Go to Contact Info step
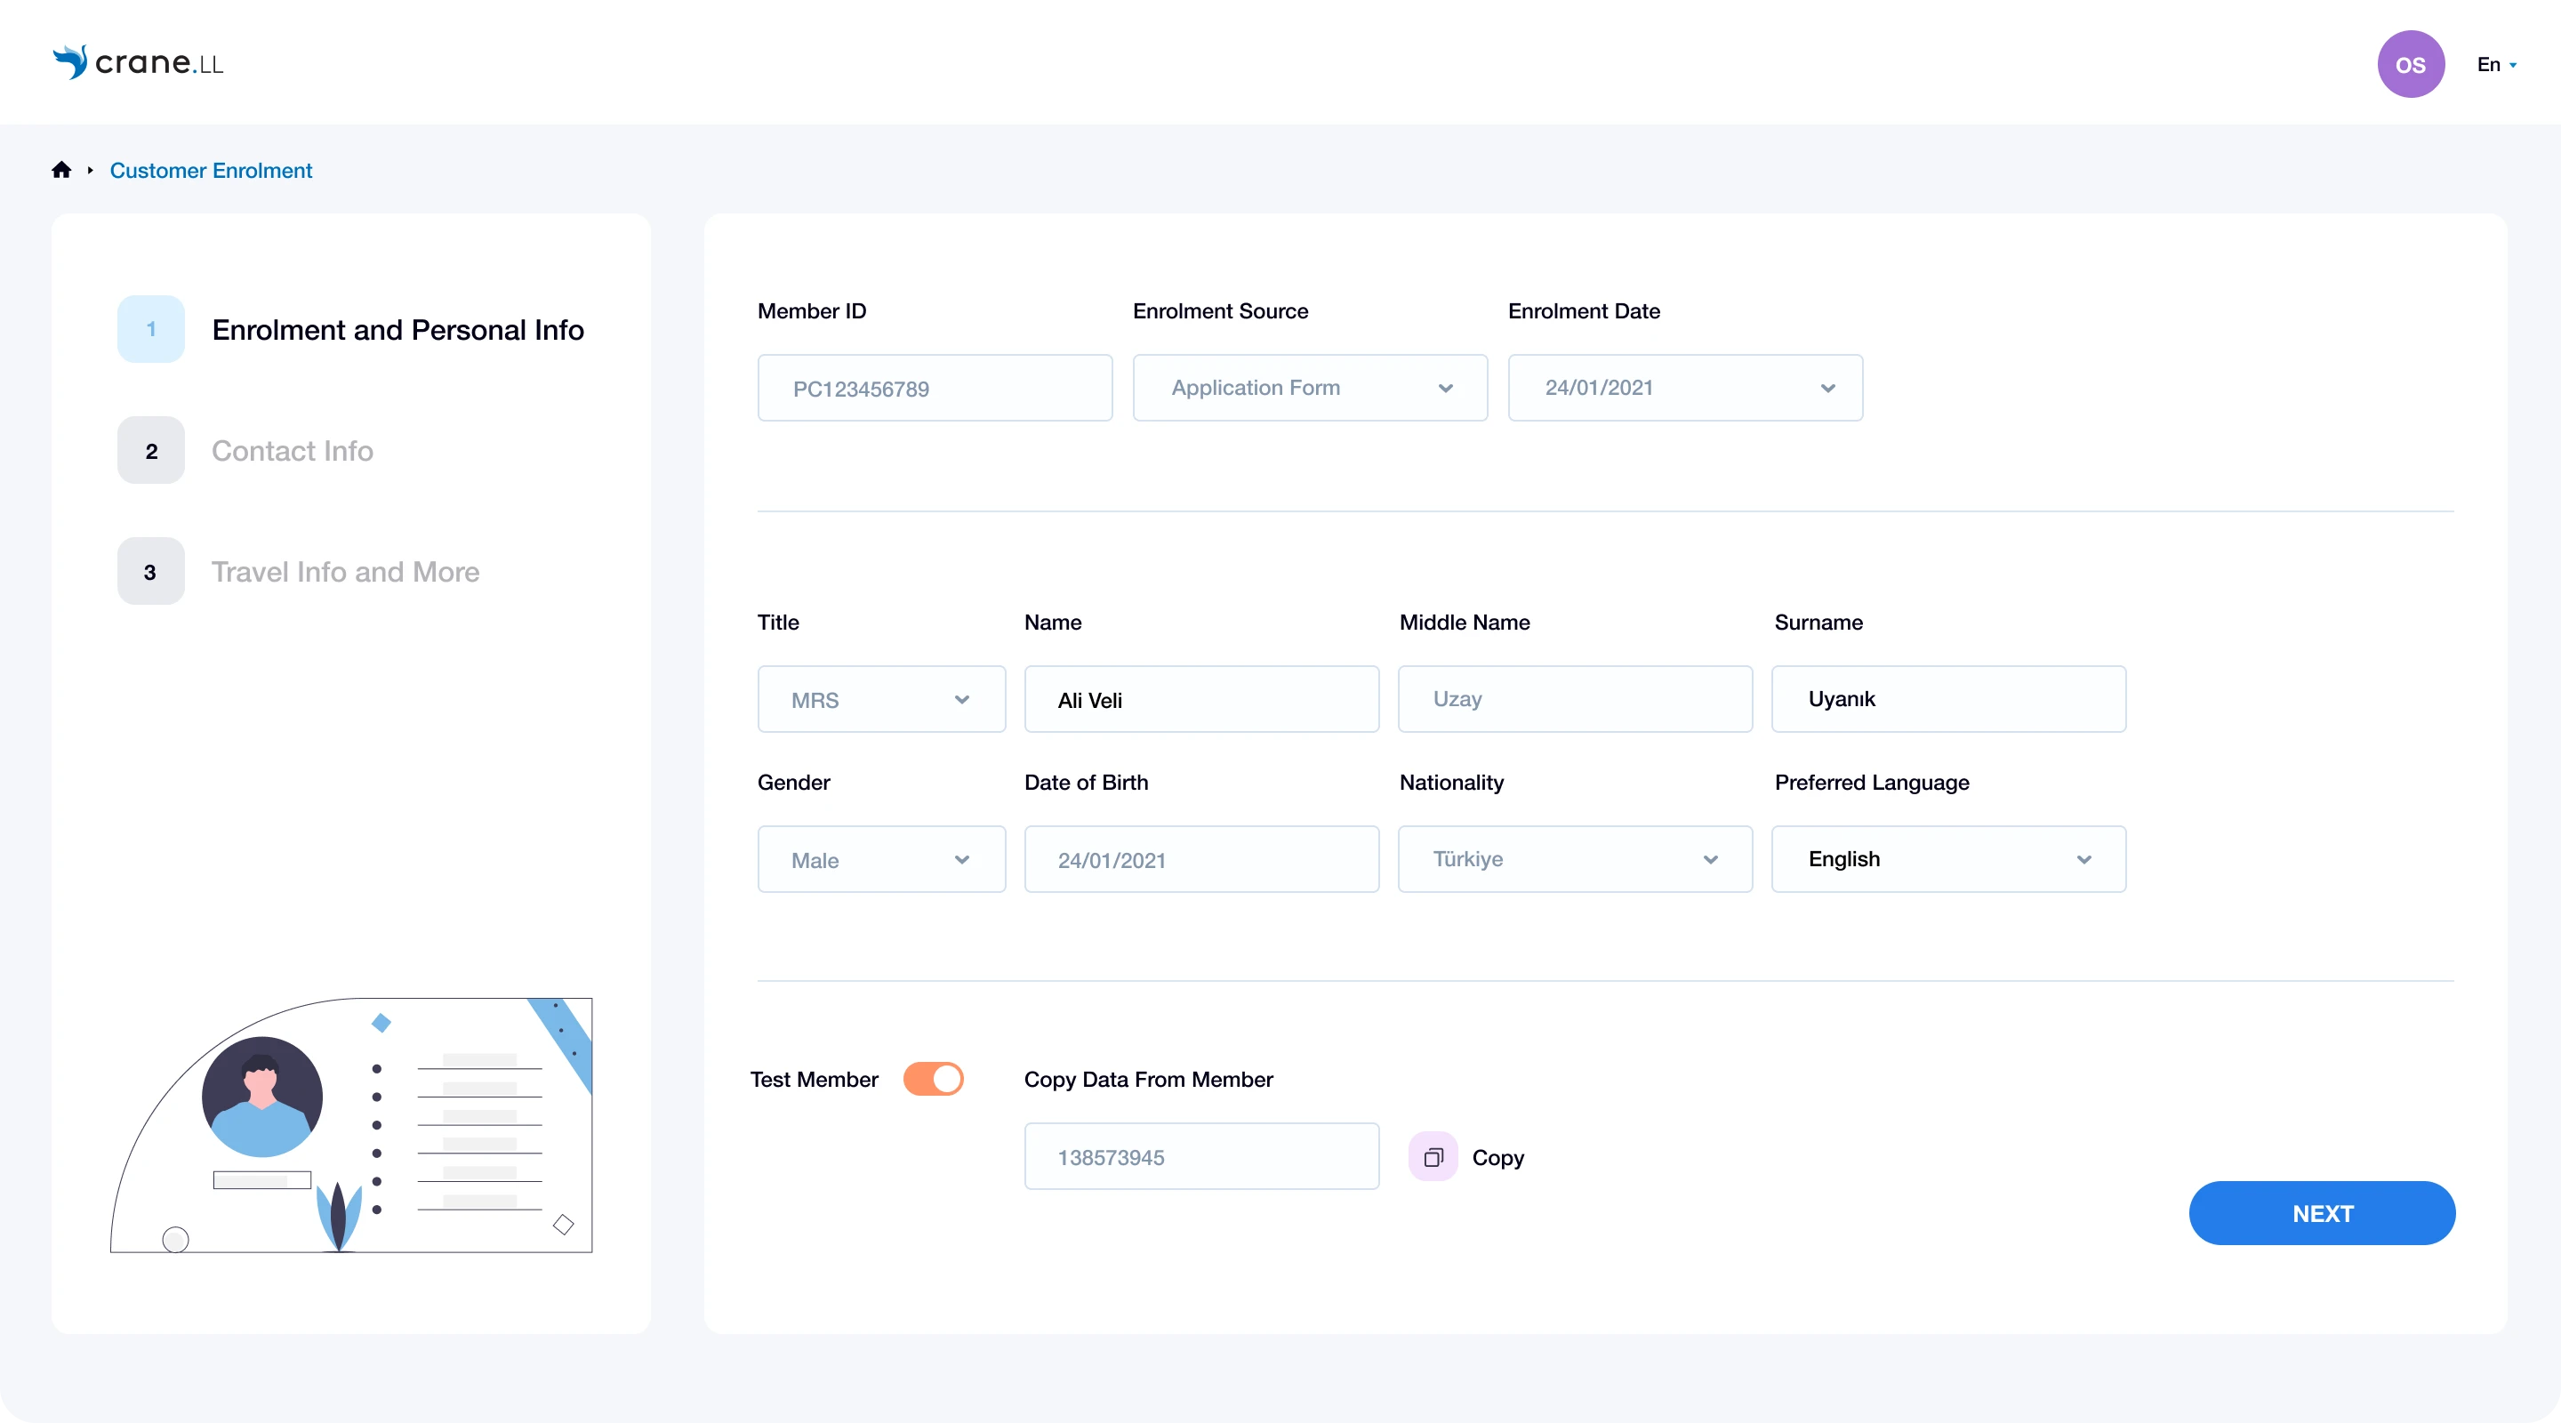The image size is (2561, 1423). pyautogui.click(x=293, y=450)
